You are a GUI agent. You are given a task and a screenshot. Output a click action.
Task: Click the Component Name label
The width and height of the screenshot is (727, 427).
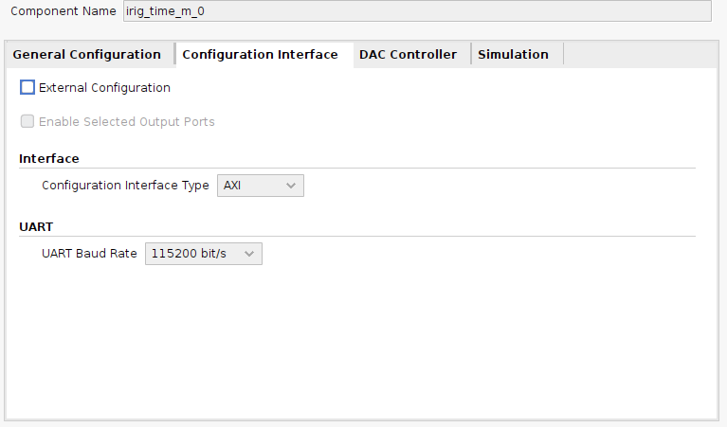point(64,11)
